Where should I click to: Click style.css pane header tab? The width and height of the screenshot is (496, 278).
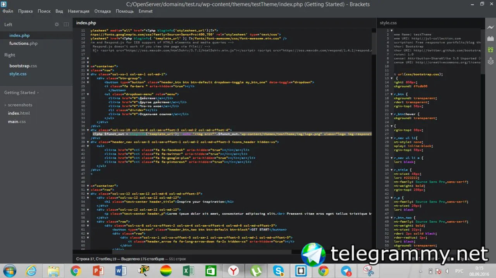tap(388, 23)
